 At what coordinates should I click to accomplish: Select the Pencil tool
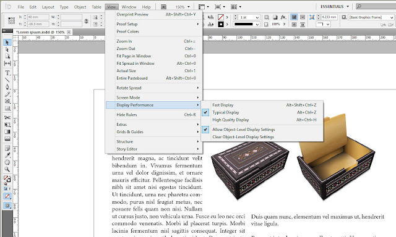[x=7, y=94]
